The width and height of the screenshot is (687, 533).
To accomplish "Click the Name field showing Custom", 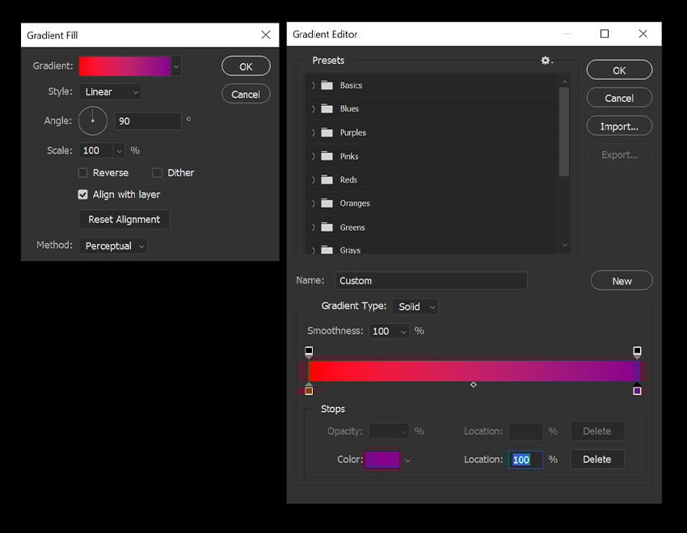I will click(431, 280).
